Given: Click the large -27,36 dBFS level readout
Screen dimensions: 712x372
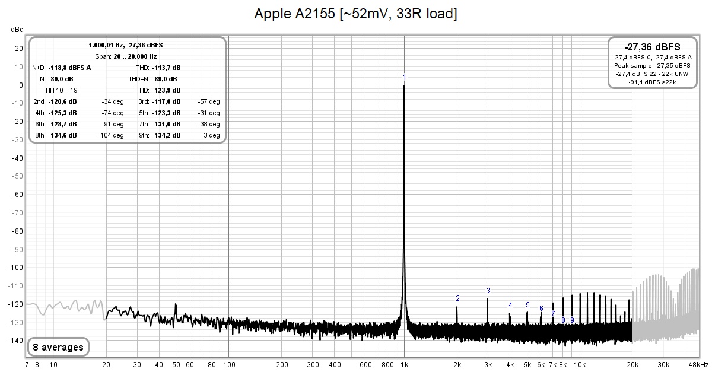Looking at the screenshot, I should [652, 47].
